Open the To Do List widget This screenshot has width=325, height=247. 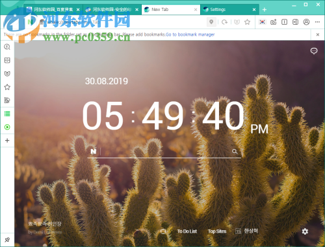(187, 231)
